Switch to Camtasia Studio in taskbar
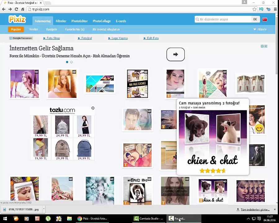This screenshot has width=279, height=223. tap(149, 219)
